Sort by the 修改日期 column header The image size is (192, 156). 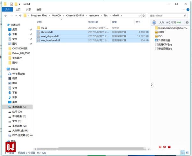93,22
